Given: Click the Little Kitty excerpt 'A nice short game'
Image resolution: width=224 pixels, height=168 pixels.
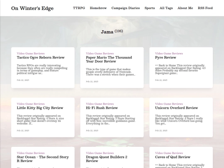Looking at the screenshot, I should click(40, 120).
